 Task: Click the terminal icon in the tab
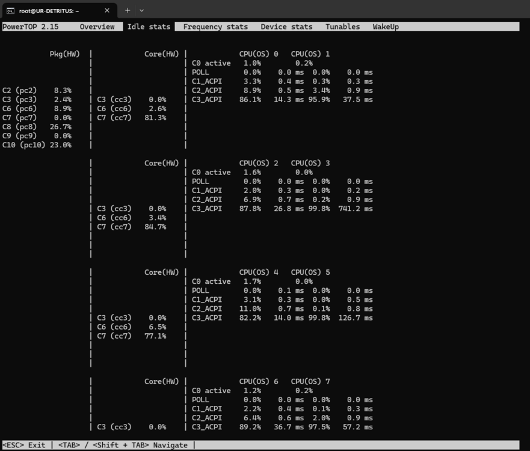[x=10, y=11]
